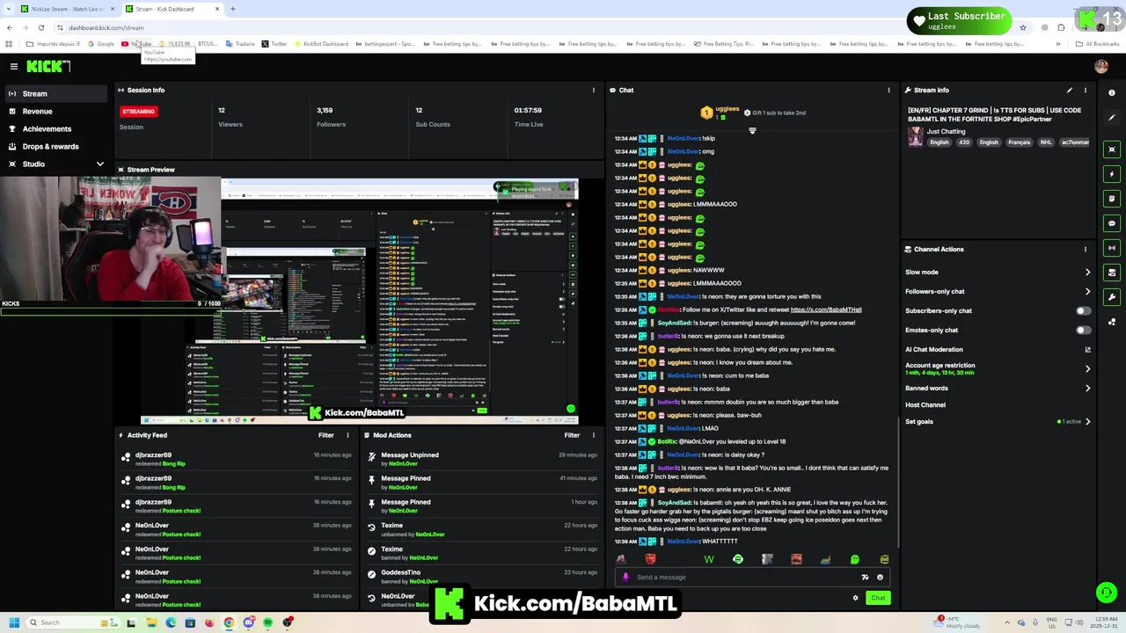Click the green Chat send button
Image resolution: width=1126 pixels, height=633 pixels.
click(878, 598)
